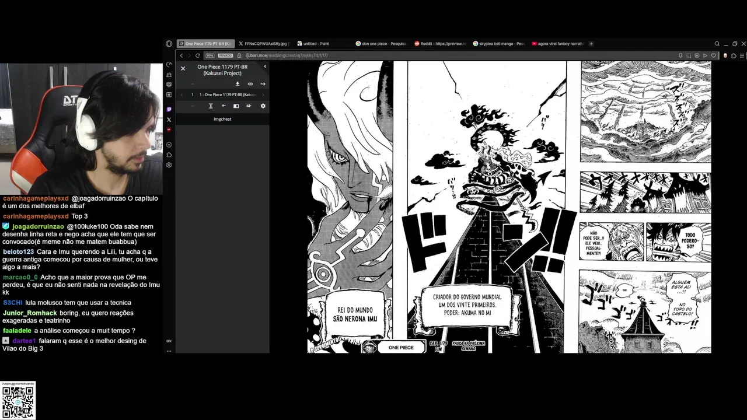Click the Privado badge in address bar
Image resolution: width=747 pixels, height=420 pixels.
[225, 55]
